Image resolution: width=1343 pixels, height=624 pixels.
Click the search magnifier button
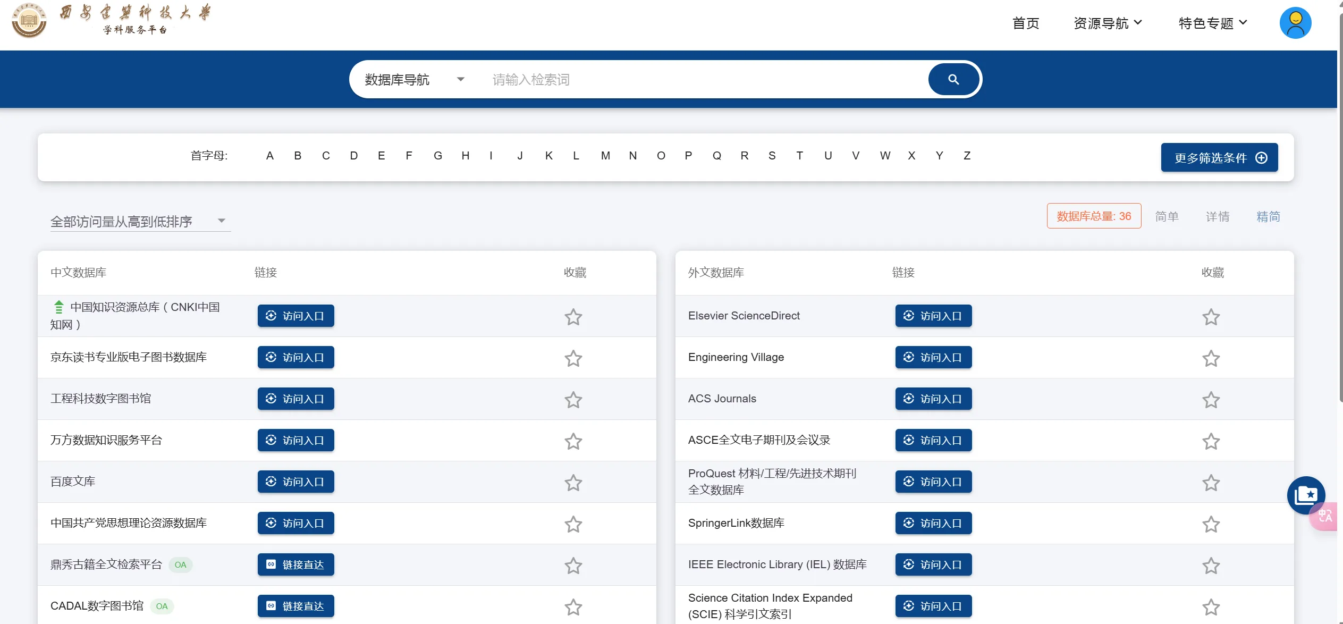(953, 79)
